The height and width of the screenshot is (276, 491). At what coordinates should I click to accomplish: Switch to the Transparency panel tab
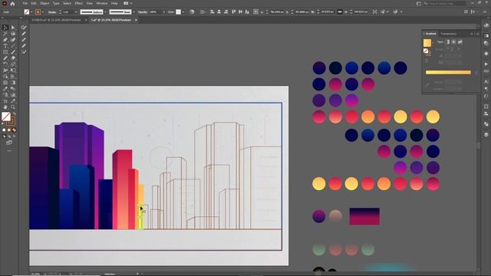(x=448, y=34)
